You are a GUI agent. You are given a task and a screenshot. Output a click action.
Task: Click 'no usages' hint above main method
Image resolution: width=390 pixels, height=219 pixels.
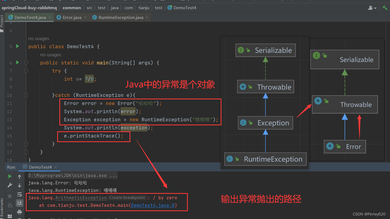point(51,55)
